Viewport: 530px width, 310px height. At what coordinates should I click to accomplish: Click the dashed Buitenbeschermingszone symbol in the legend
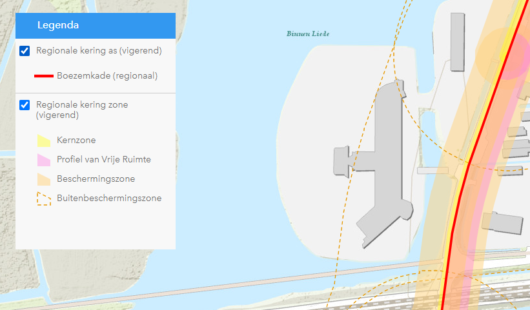[x=44, y=199]
